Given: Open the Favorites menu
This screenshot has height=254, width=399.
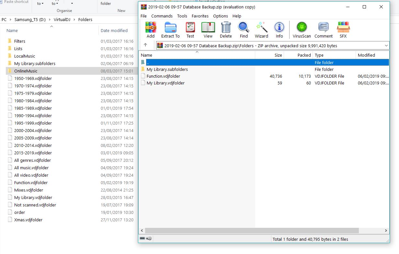Looking at the screenshot, I should (200, 16).
